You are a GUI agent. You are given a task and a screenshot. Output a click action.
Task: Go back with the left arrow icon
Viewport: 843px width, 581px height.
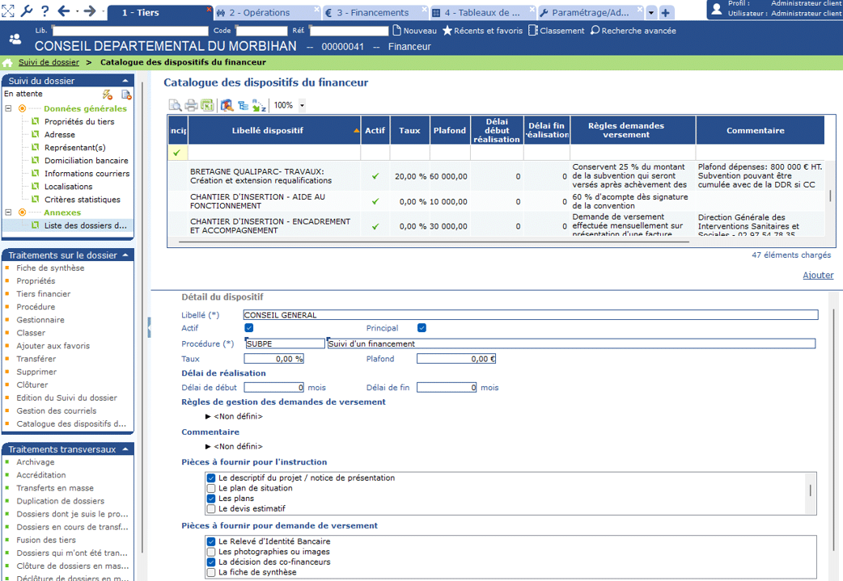[64, 11]
